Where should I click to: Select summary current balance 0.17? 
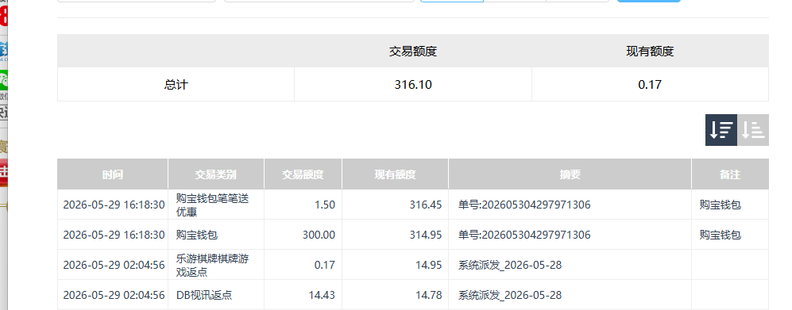coord(650,85)
